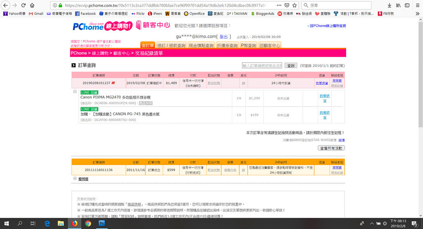Click 幫幫我 link for order 20190208101237

click(x=337, y=81)
